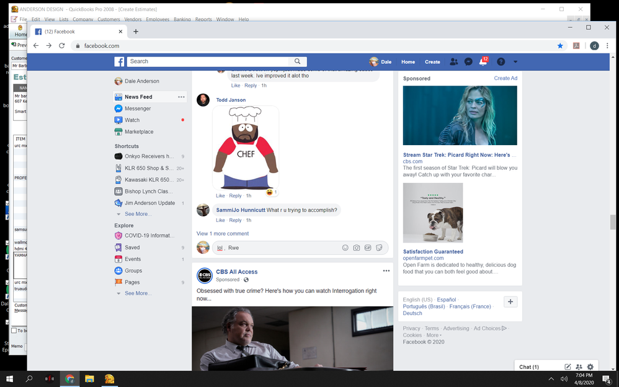Click Home in Facebook header
Viewport: 619px width, 387px height.
click(x=408, y=62)
